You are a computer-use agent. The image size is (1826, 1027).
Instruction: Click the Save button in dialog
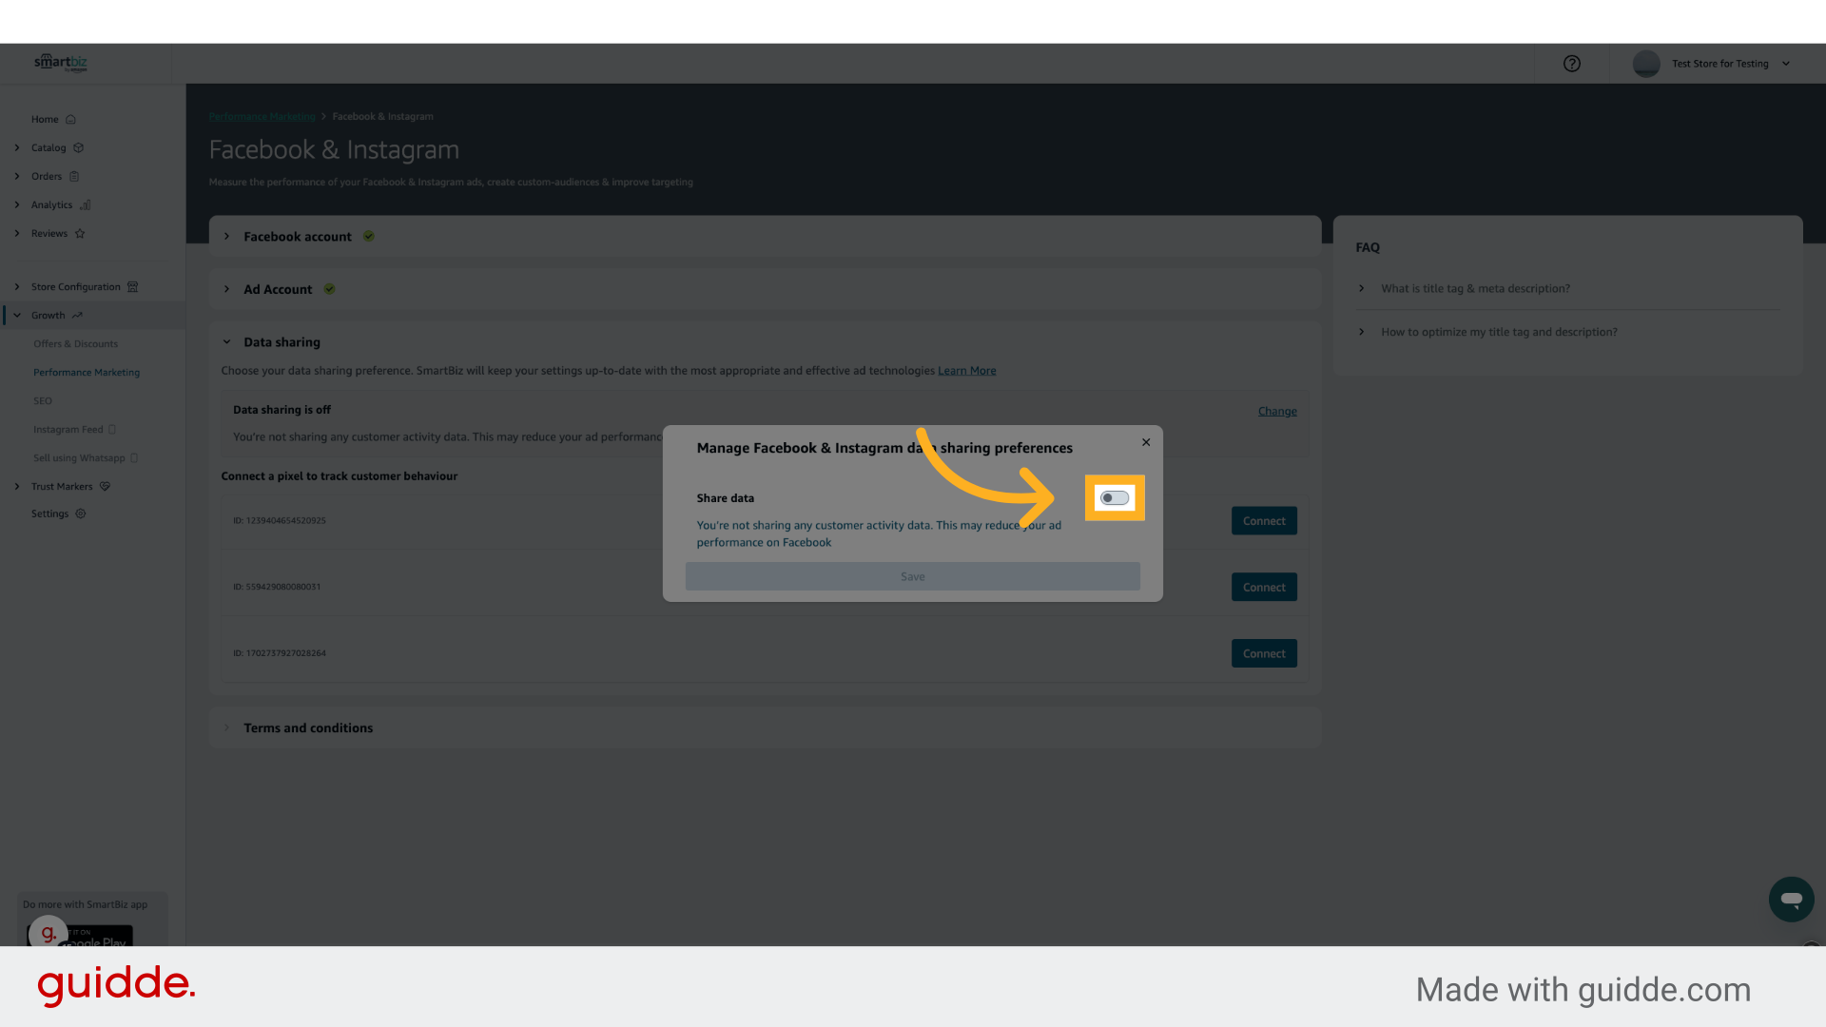[x=912, y=576]
